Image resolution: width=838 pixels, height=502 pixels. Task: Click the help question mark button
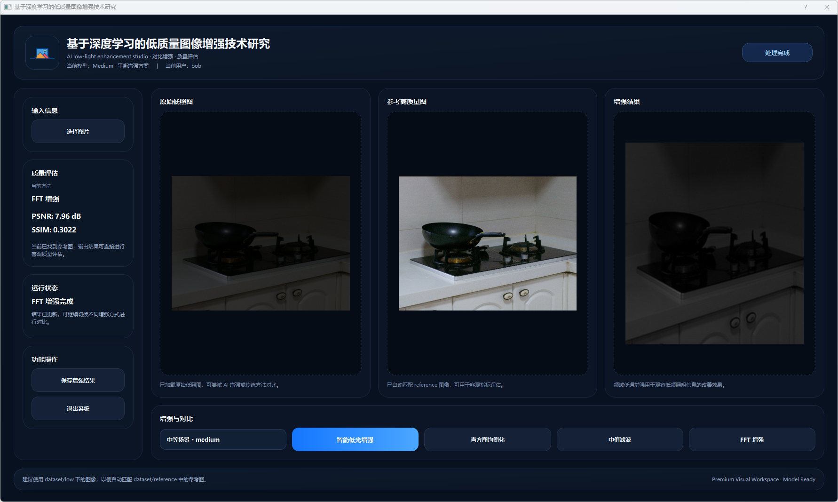[x=806, y=7]
